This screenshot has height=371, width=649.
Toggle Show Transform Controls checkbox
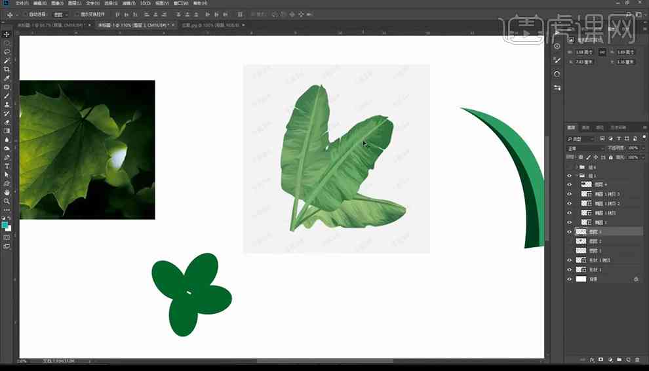[x=77, y=14]
